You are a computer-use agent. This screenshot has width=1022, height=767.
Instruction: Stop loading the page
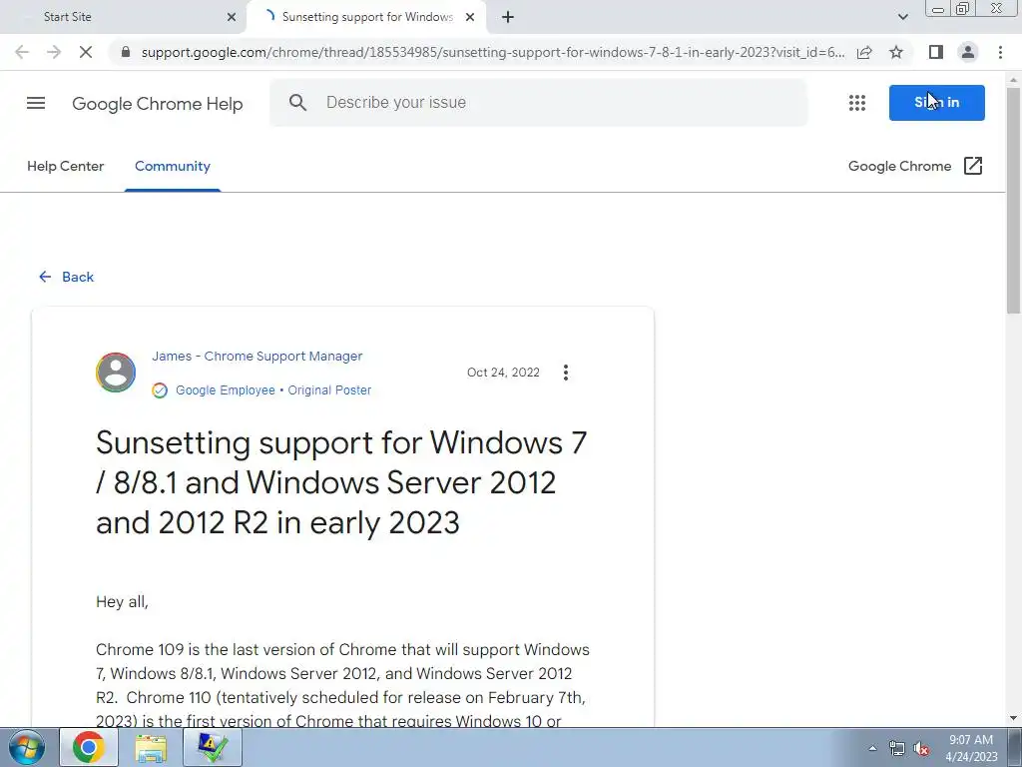(86, 52)
